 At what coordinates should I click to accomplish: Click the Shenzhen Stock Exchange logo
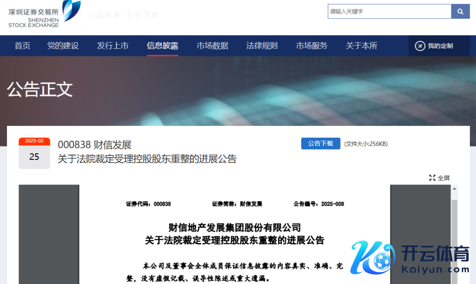44,14
